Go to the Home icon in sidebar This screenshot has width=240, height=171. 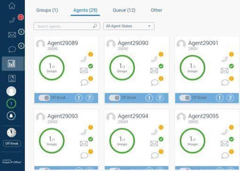coord(12,6)
